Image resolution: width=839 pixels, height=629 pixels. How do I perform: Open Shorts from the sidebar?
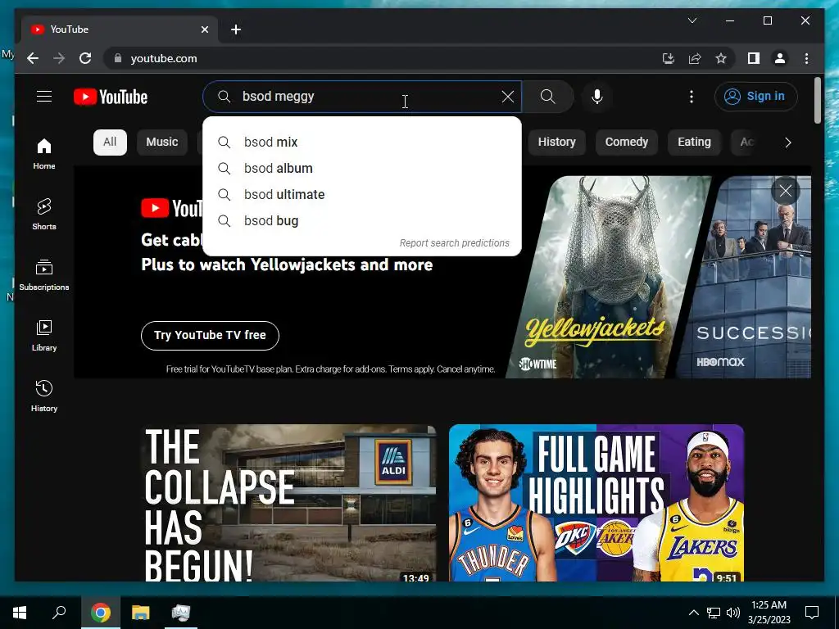tap(44, 215)
